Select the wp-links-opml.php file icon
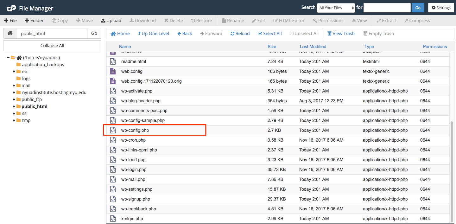The height and width of the screenshot is (224, 456). pyautogui.click(x=113, y=150)
